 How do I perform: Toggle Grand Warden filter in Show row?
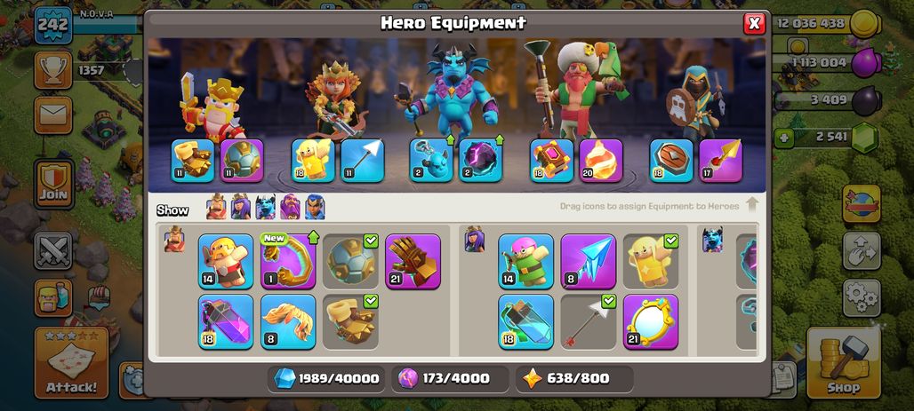click(290, 207)
